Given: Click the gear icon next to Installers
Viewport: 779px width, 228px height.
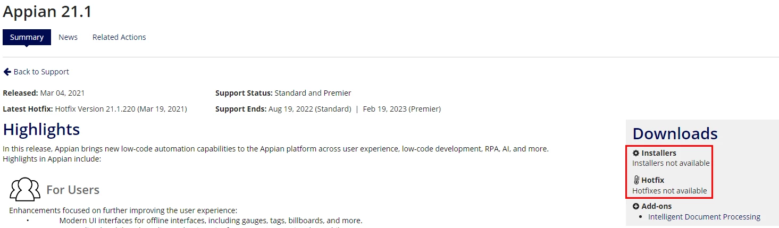Looking at the screenshot, I should (636, 153).
